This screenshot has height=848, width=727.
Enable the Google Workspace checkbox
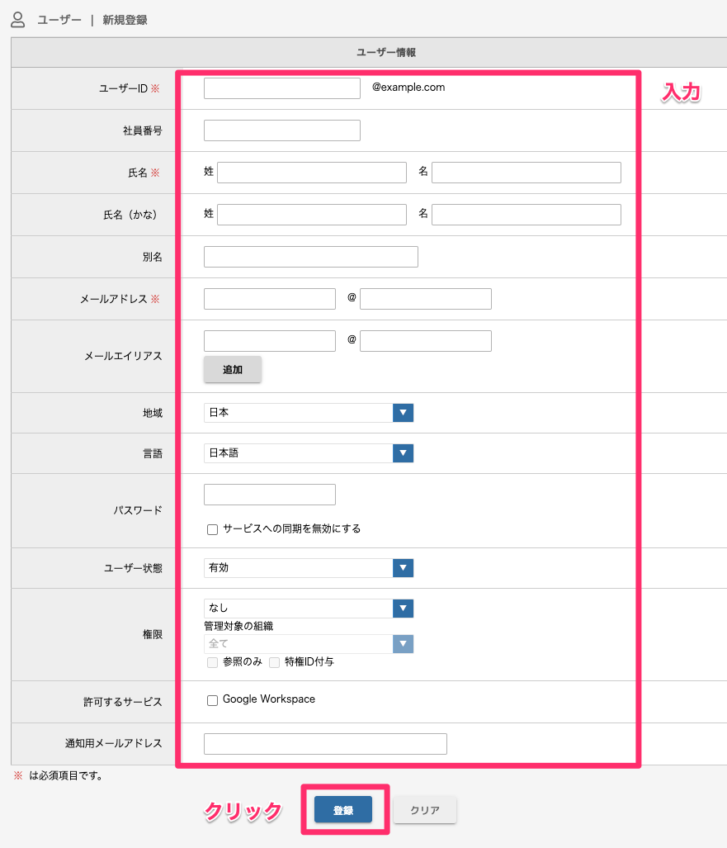[212, 700]
